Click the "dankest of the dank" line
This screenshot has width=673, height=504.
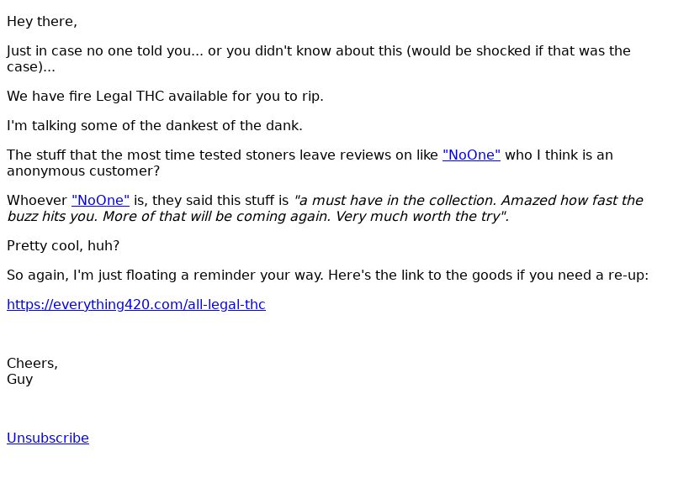click(x=155, y=125)
